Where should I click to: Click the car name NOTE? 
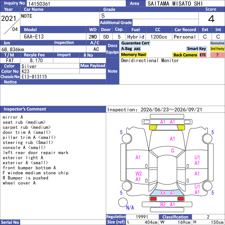click(x=26, y=16)
